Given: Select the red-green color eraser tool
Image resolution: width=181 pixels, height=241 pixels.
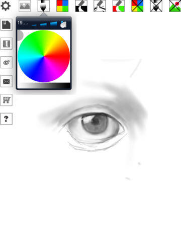Looking at the screenshot, I should [x=119, y=6].
